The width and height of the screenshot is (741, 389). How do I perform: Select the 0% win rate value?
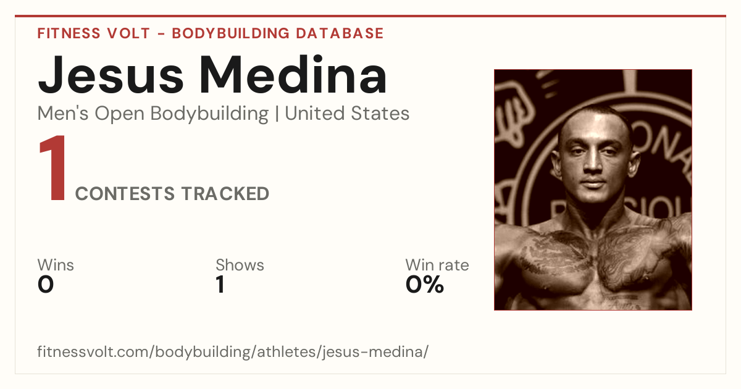click(425, 285)
